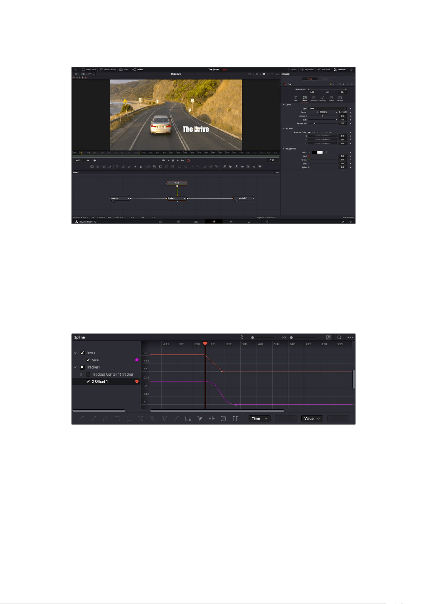The width and height of the screenshot is (427, 604).
Task: Click the Spline horizontal zoom slider
Action: 303,337
